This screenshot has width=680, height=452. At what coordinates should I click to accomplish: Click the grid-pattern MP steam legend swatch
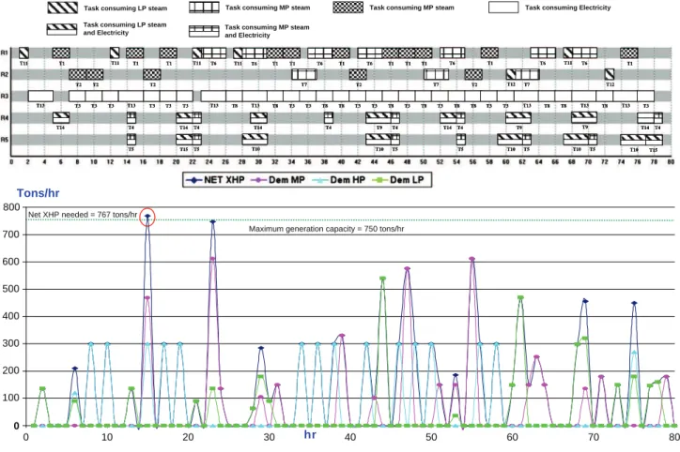pyautogui.click(x=204, y=8)
